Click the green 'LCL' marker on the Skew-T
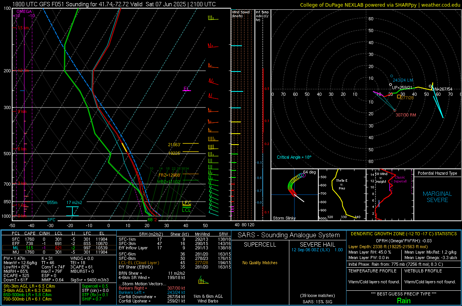Screen dimensions: 462x306 point(186,210)
